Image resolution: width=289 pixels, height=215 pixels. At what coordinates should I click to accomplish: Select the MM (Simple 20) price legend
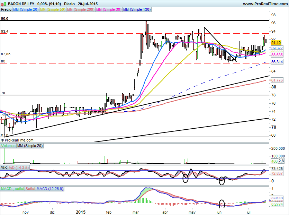point(26,9)
